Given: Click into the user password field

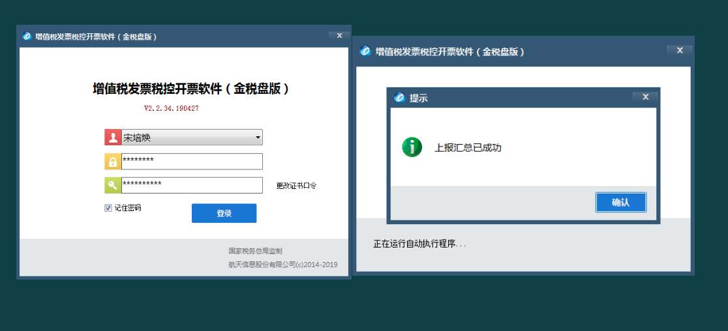Looking at the screenshot, I should click(192, 162).
